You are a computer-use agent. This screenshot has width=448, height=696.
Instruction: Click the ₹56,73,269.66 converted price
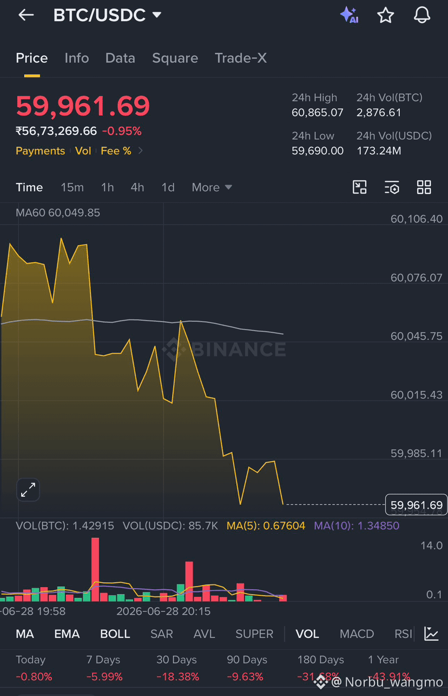(56, 131)
